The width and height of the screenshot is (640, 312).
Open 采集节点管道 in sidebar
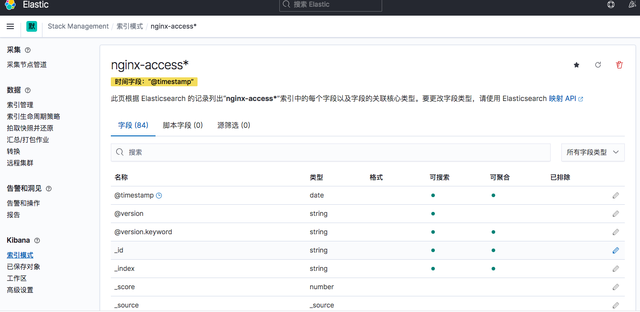point(27,65)
